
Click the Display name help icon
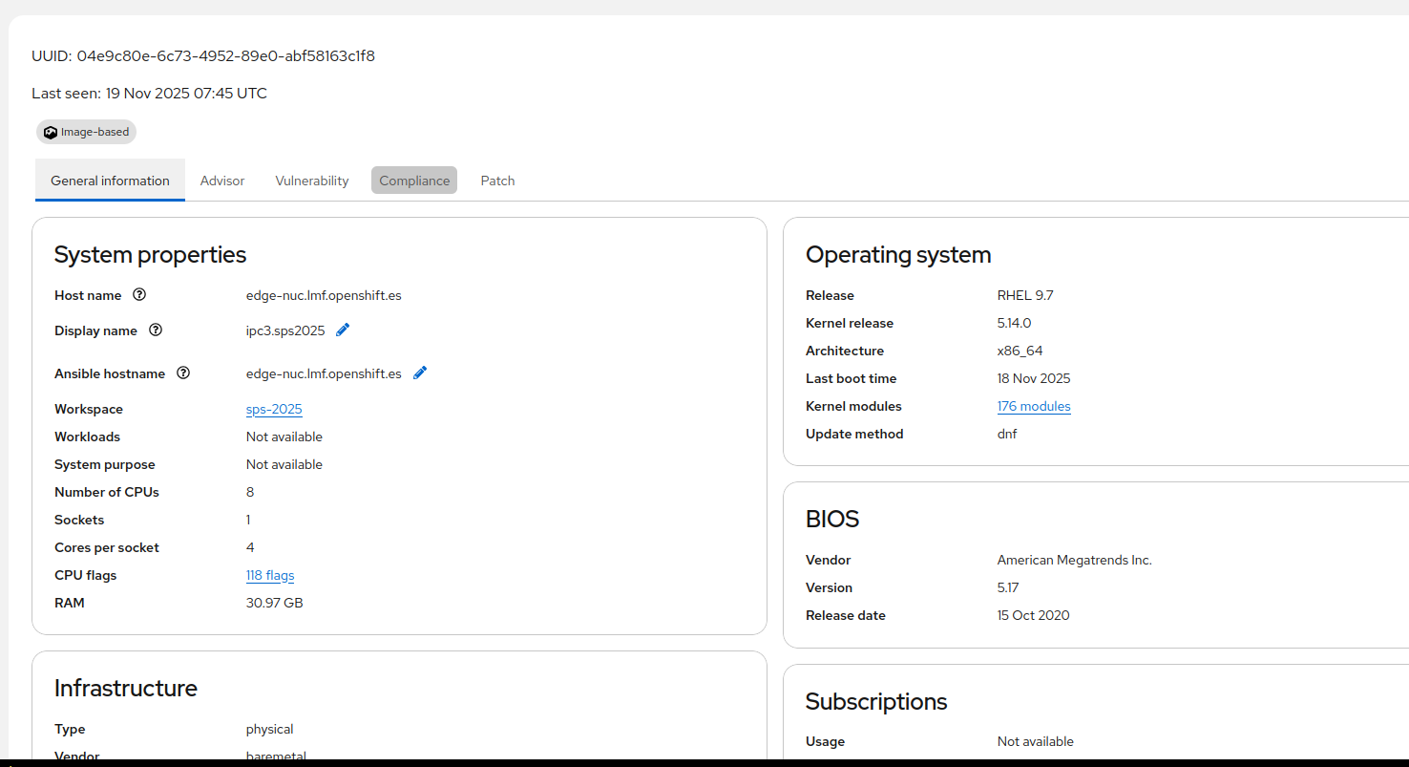pyautogui.click(x=156, y=330)
